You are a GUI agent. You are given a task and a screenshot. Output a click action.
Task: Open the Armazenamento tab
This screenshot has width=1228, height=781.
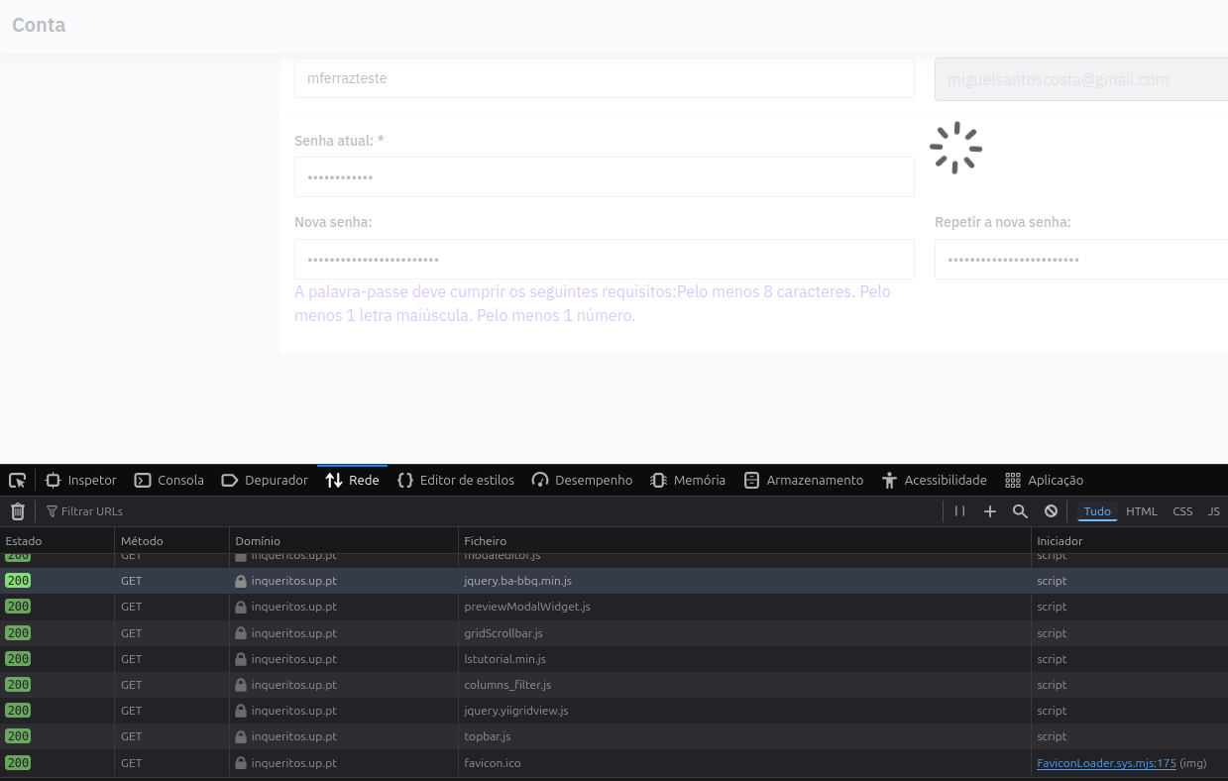pos(804,481)
